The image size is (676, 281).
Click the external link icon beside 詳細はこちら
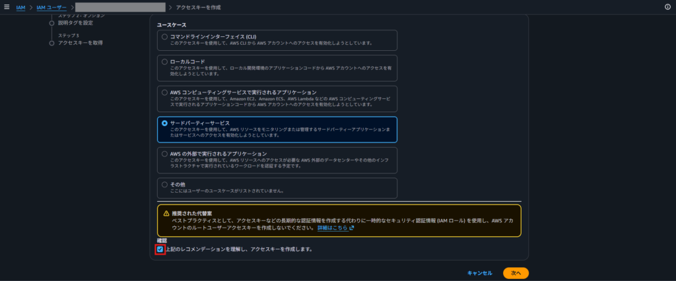pos(352,228)
